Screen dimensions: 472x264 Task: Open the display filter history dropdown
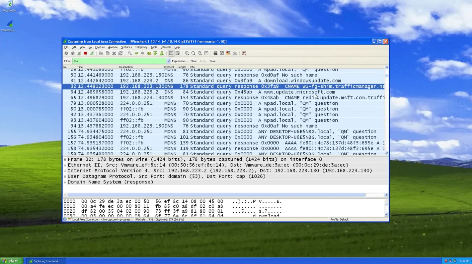point(169,61)
